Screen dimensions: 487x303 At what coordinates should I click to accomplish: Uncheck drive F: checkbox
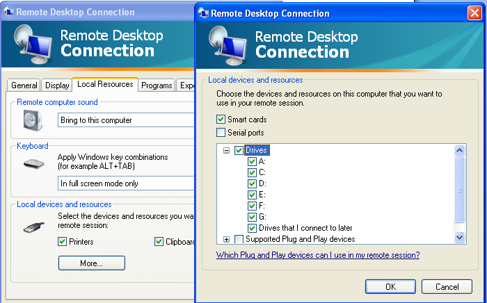[x=252, y=206]
